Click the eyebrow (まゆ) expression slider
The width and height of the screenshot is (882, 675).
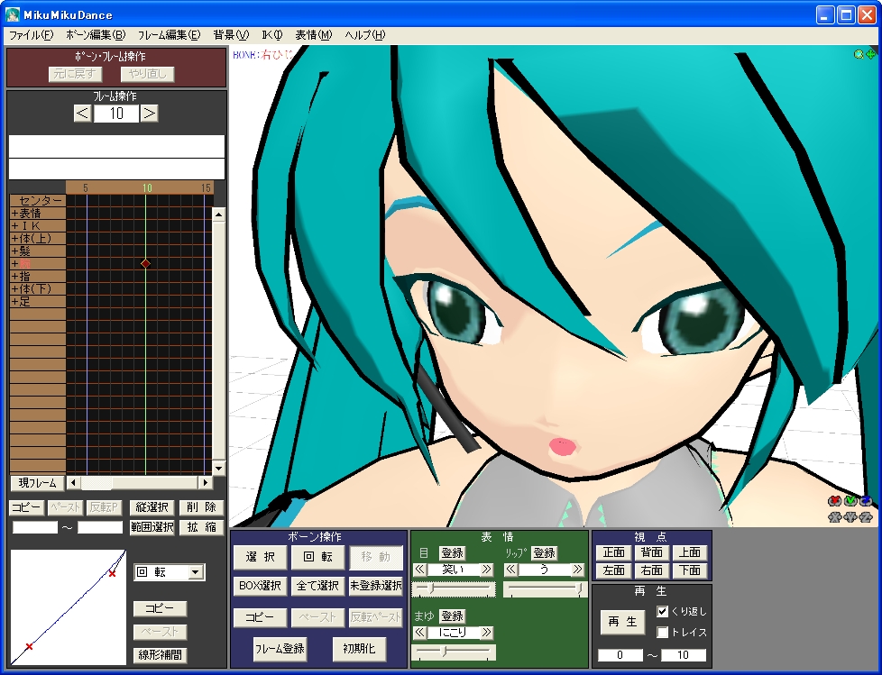454,652
